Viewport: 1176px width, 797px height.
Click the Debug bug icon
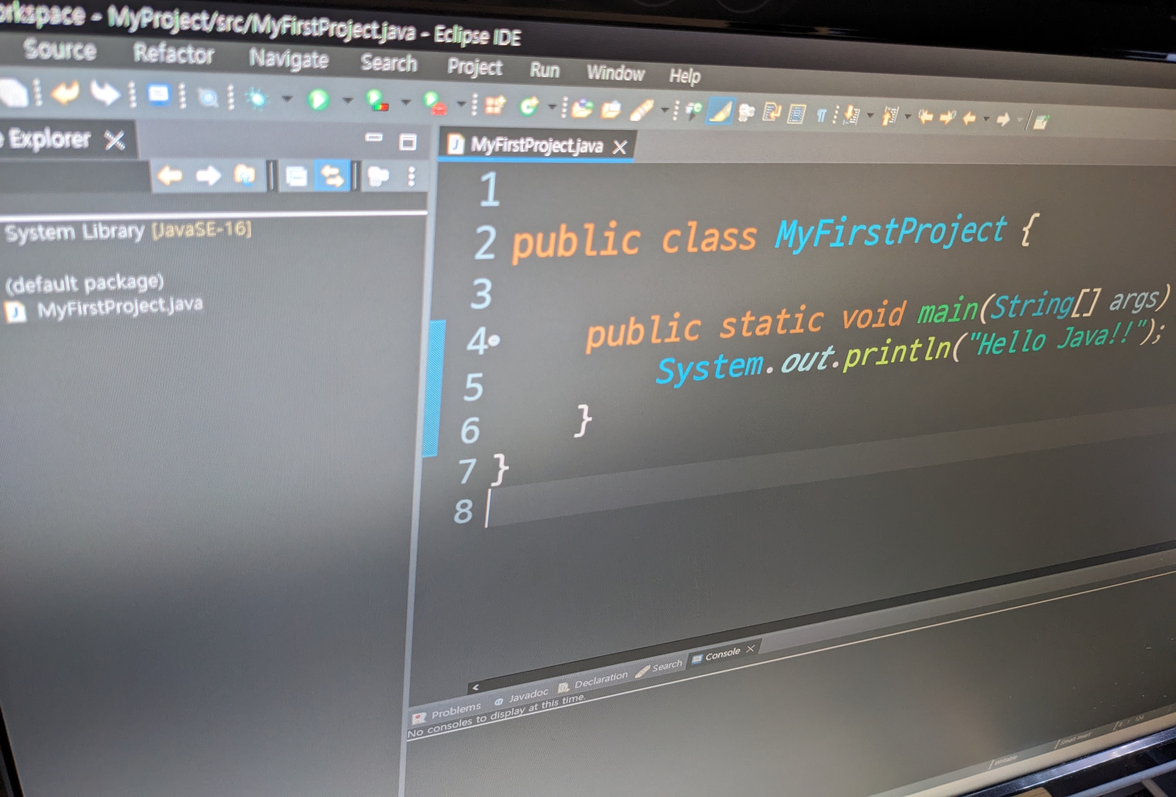(257, 98)
